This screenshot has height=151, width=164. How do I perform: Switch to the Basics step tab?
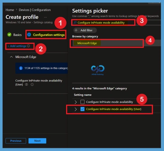[x=18, y=35]
